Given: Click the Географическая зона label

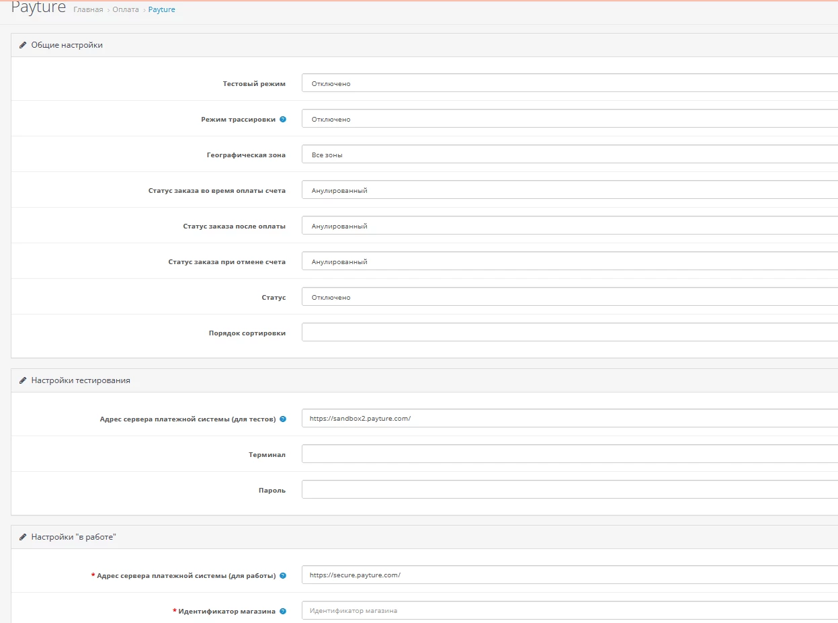Looking at the screenshot, I should point(246,155).
